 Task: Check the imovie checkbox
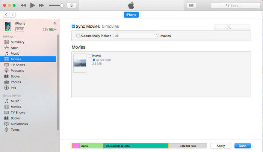(89, 56)
